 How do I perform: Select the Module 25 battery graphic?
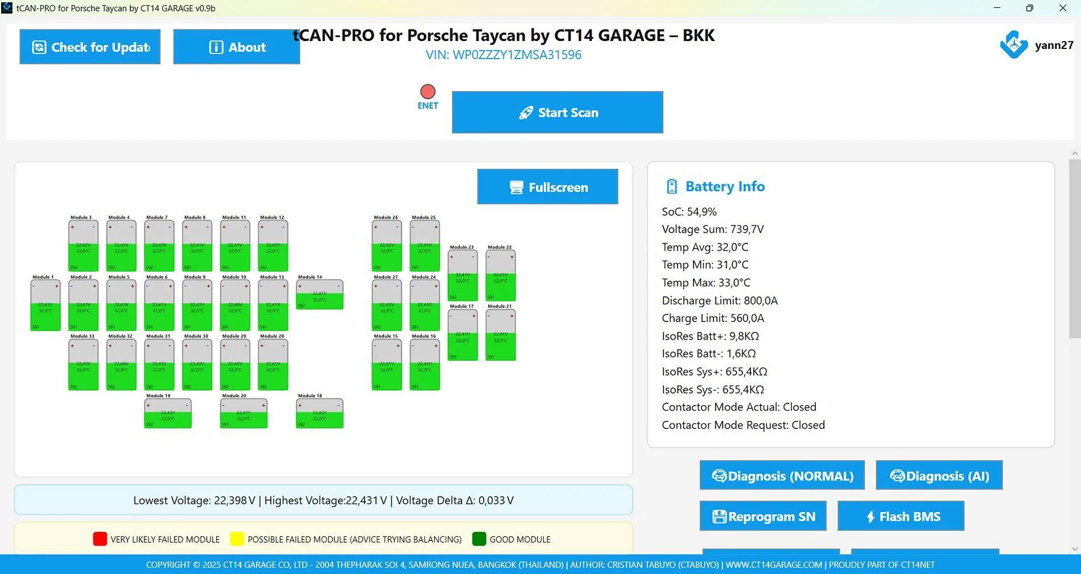(x=425, y=246)
